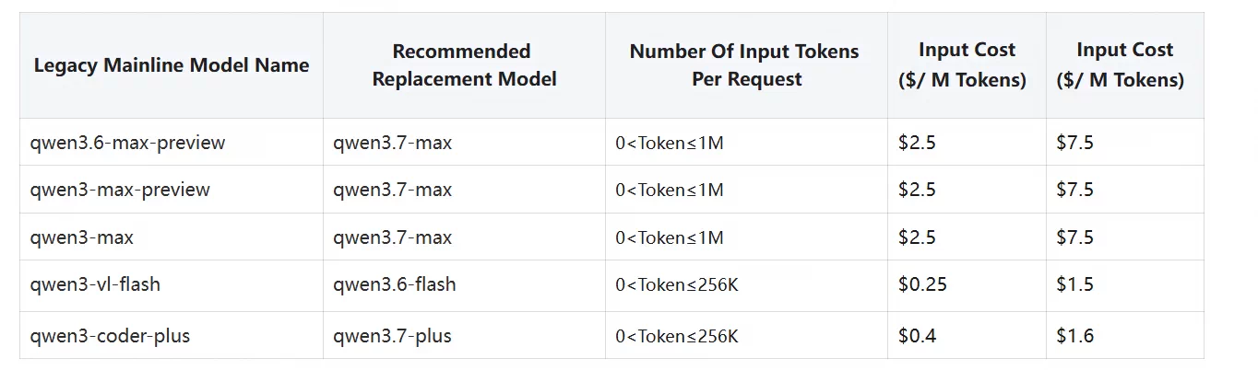
Task: Select qwen3.7-max in the qwen3.6-max-preview row
Action: click(393, 143)
